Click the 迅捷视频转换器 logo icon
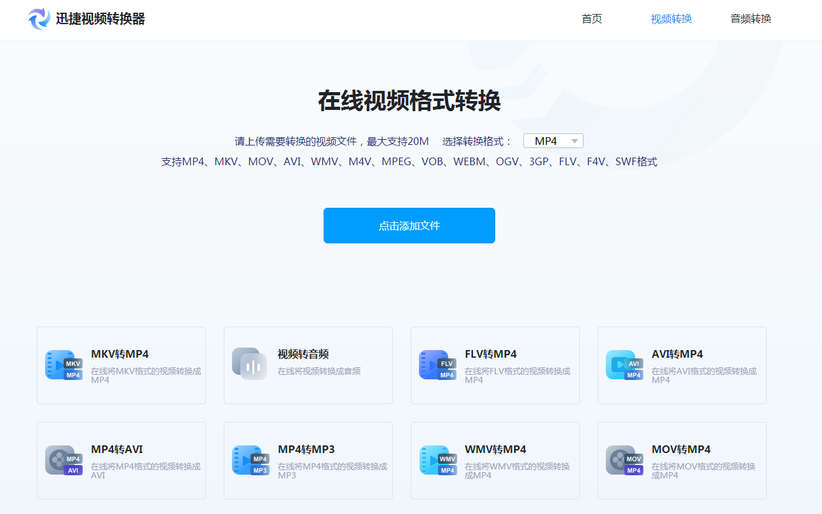Screen dimensions: 822x514 39,18
